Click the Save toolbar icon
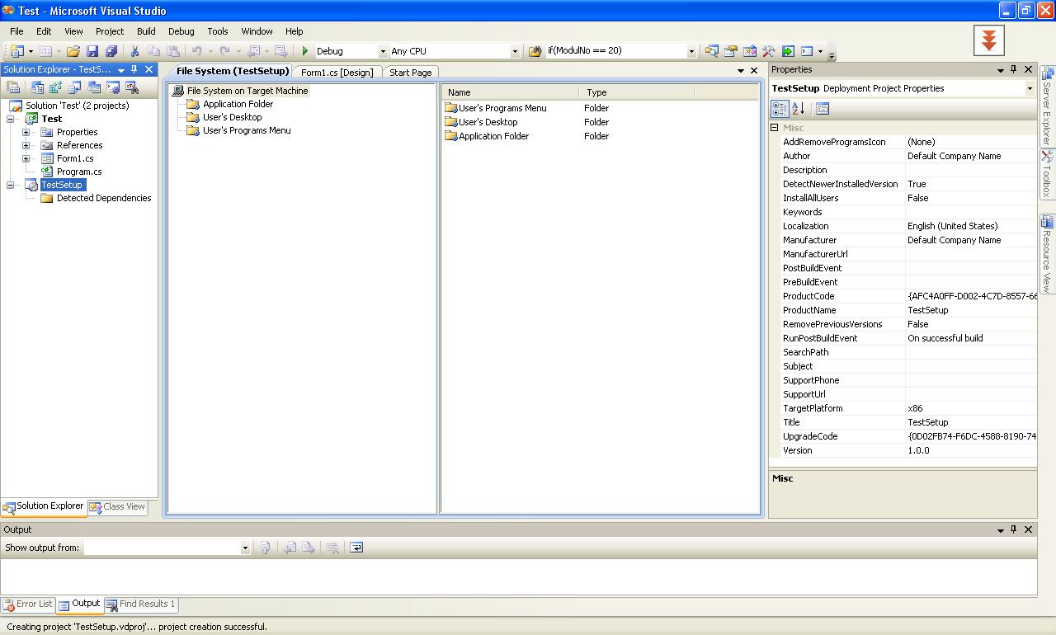Image resolution: width=1056 pixels, height=635 pixels. (92, 51)
